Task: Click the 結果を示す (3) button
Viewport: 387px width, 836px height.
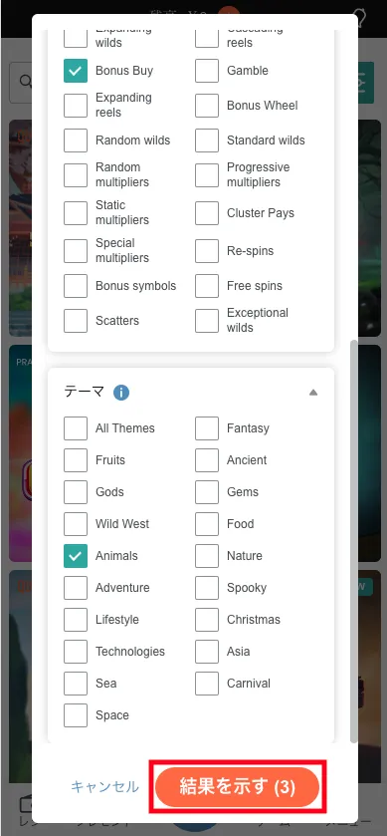Action: pos(237,787)
